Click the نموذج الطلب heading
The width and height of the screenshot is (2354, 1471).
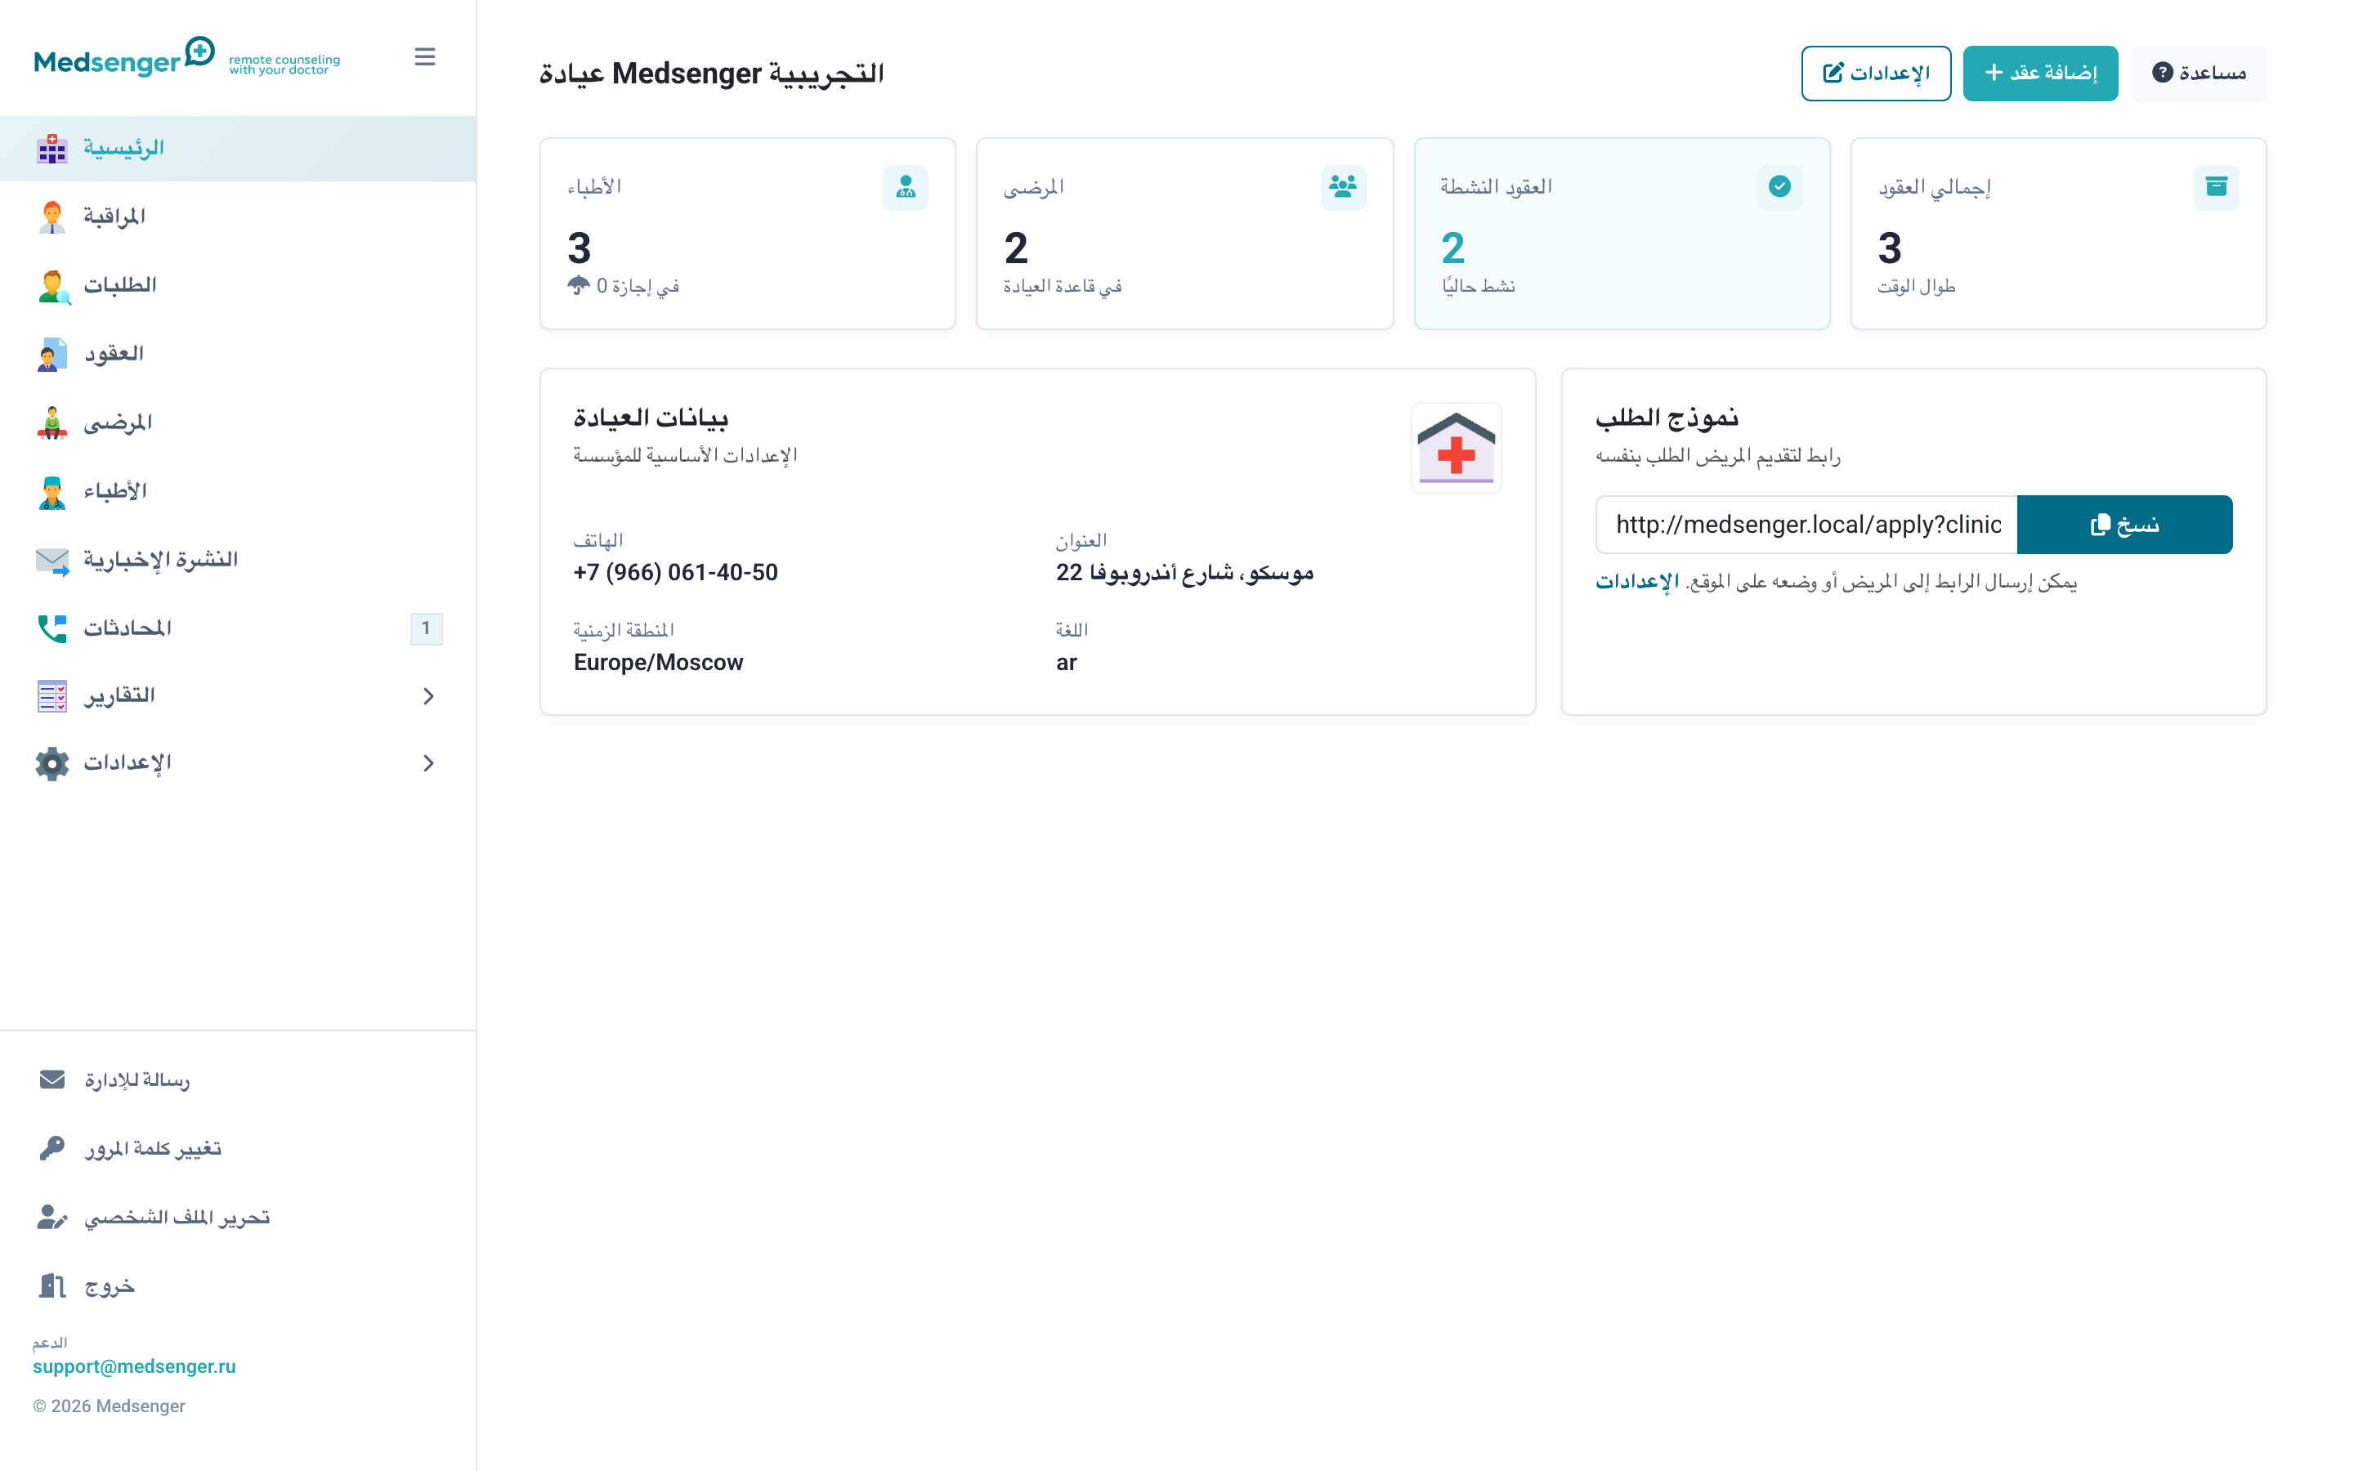tap(1667, 418)
